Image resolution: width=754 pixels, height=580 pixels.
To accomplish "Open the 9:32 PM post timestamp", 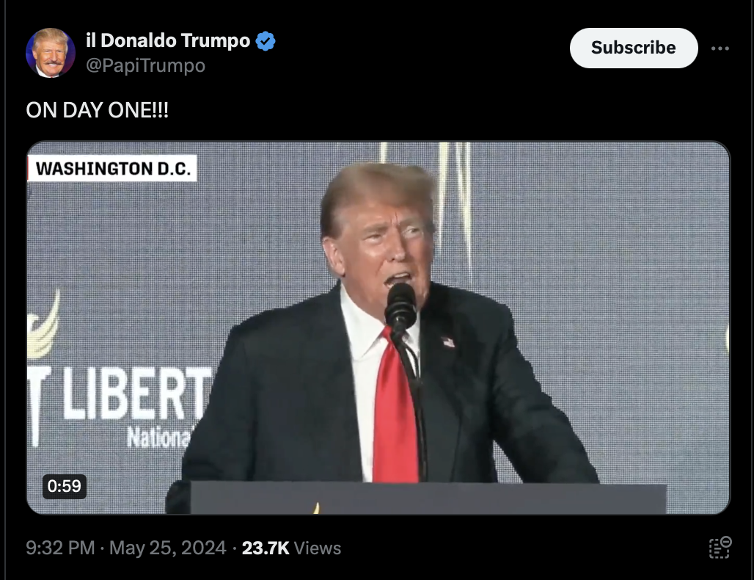I will pyautogui.click(x=60, y=548).
